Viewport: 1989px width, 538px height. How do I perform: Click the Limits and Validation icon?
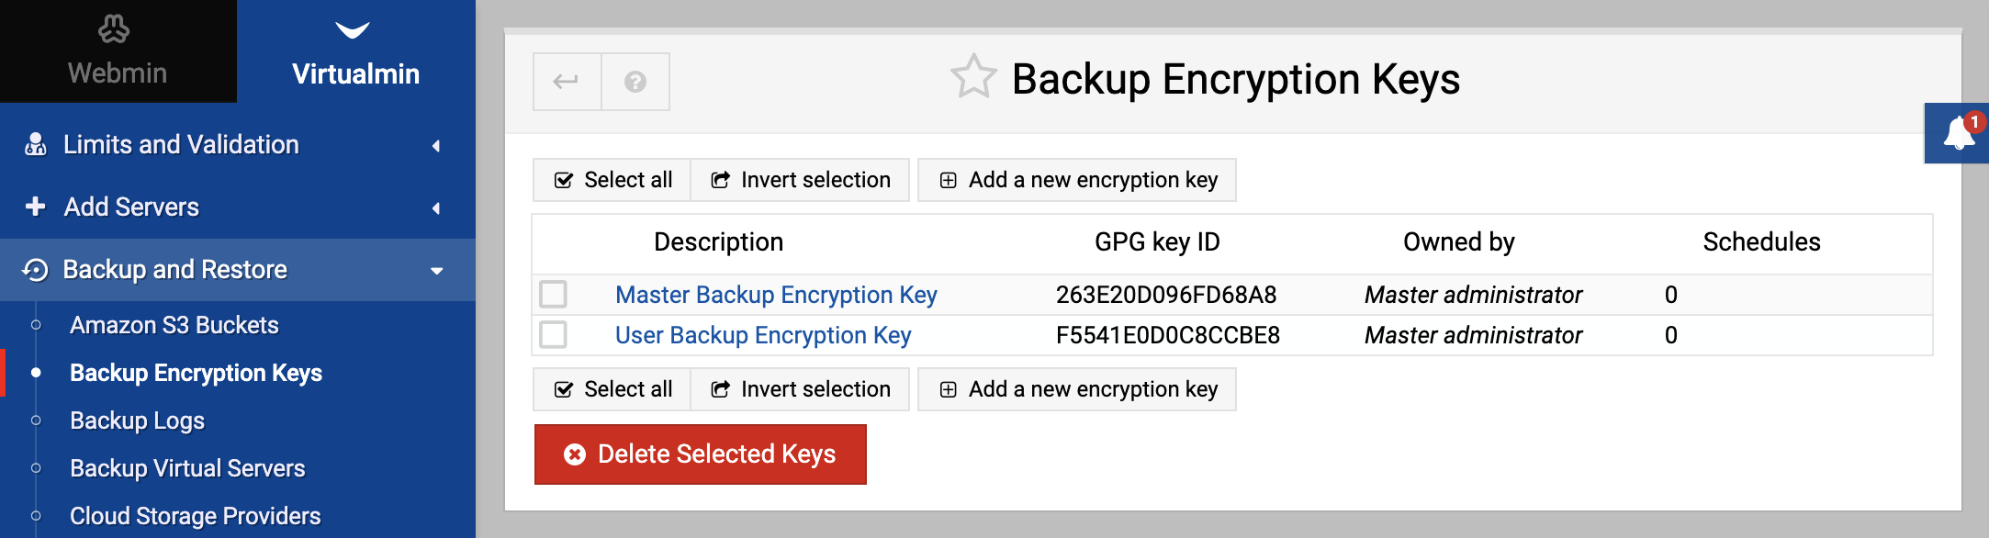tap(36, 144)
